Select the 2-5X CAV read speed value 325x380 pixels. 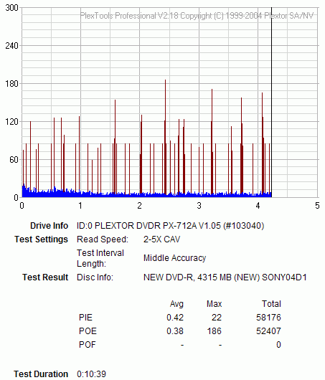(x=161, y=239)
